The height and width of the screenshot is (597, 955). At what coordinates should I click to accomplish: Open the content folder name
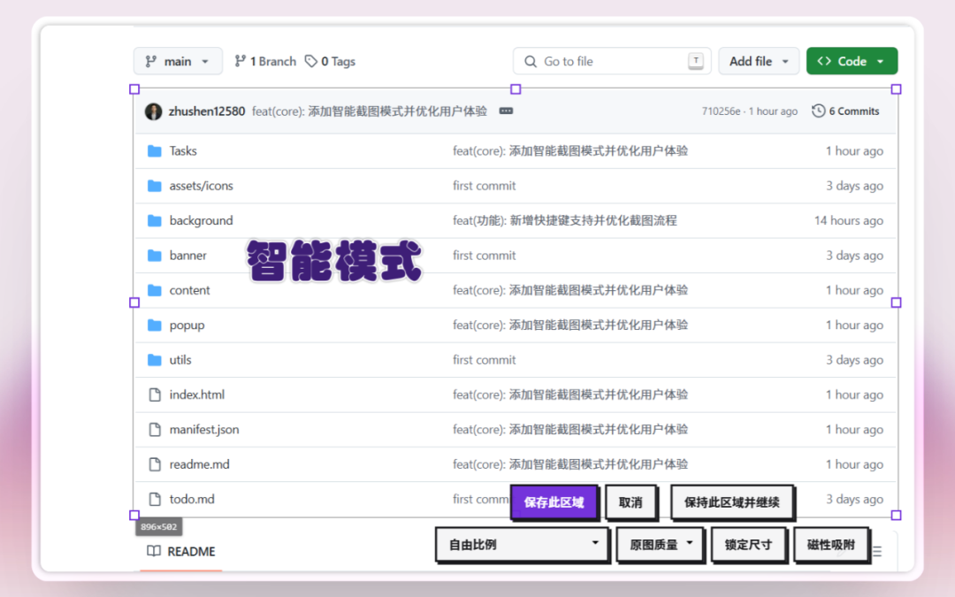click(x=190, y=290)
